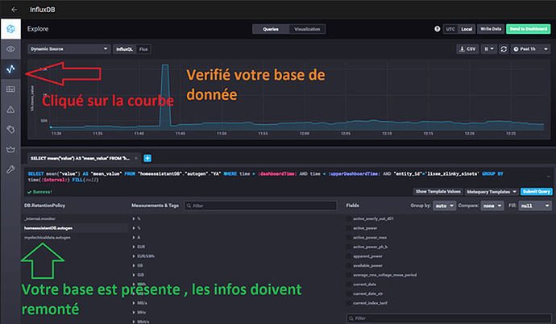
Task: Switch to the Queries tab
Action: 271,29
